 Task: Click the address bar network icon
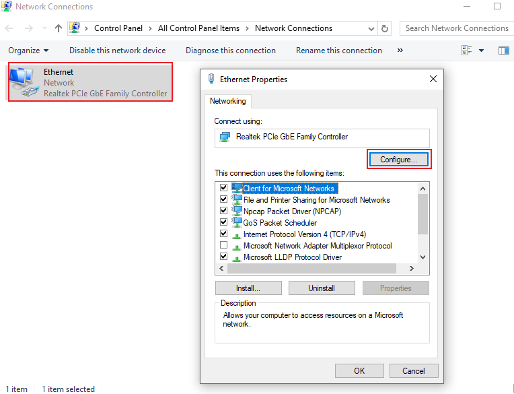[75, 28]
